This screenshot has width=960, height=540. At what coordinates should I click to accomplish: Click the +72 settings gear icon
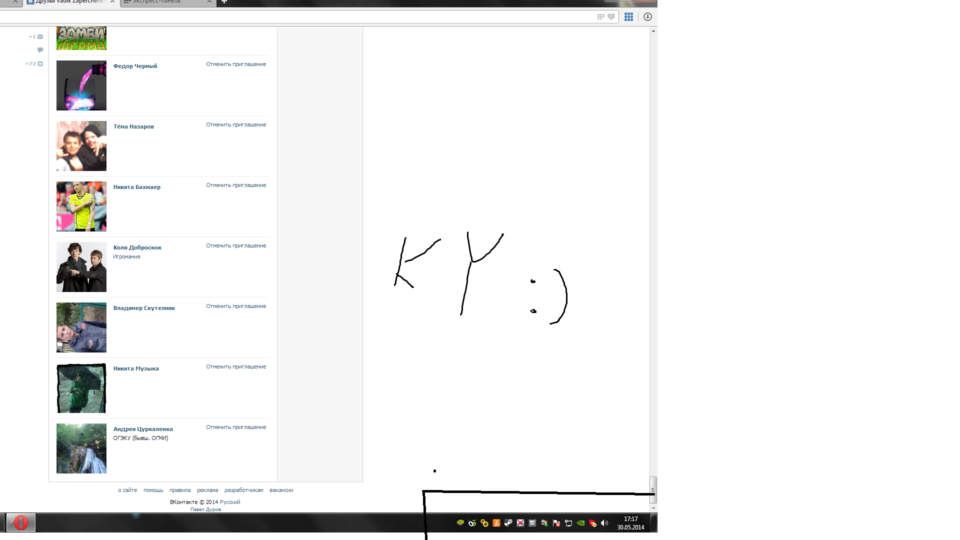click(x=40, y=64)
